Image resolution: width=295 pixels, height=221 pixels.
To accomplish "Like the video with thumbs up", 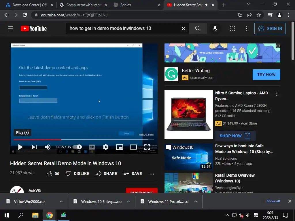I will 53,174.
